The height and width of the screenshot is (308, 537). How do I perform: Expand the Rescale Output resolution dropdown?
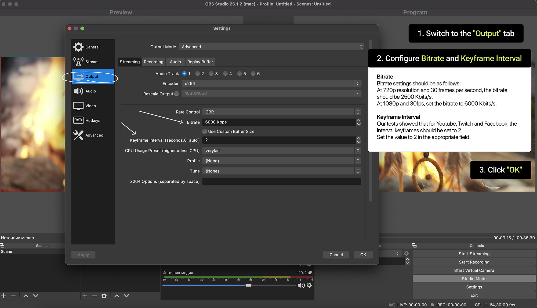358,93
